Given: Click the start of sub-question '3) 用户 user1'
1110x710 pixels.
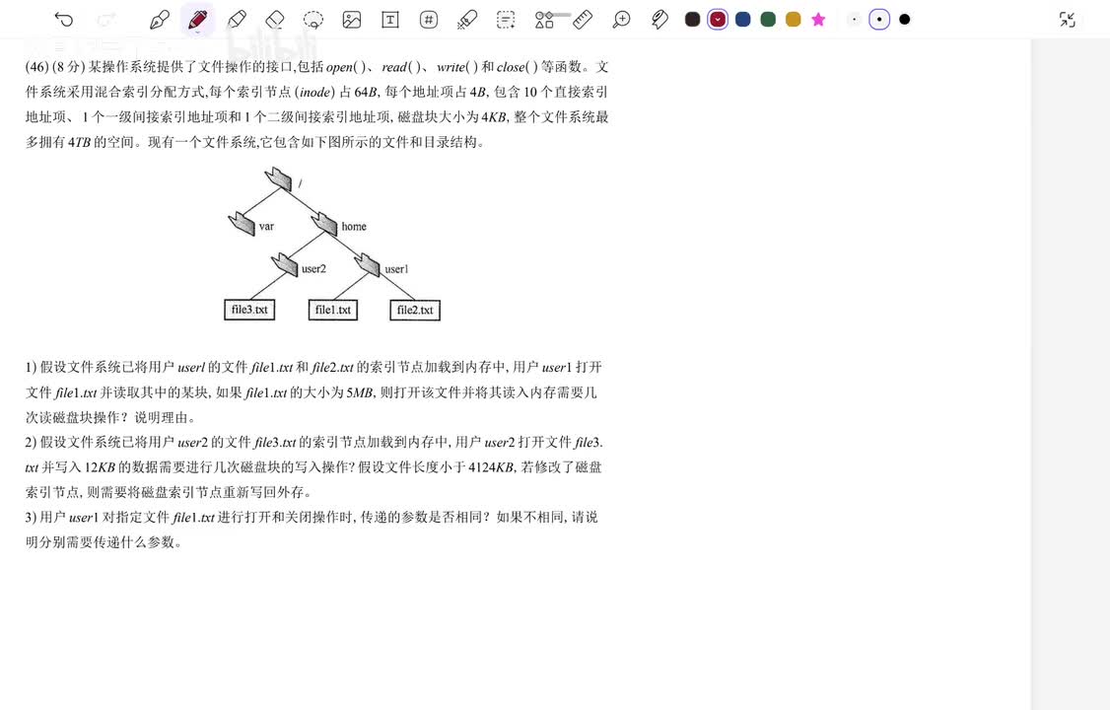Looking at the screenshot, I should [61, 518].
